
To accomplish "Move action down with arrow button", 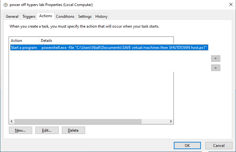I will pyautogui.click(x=216, y=68).
